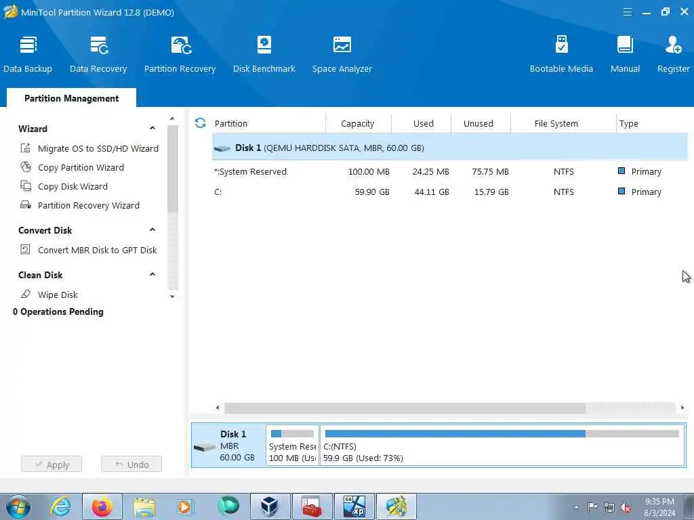This screenshot has width=694, height=520.
Task: Open the media player taskbar icon
Action: click(185, 506)
